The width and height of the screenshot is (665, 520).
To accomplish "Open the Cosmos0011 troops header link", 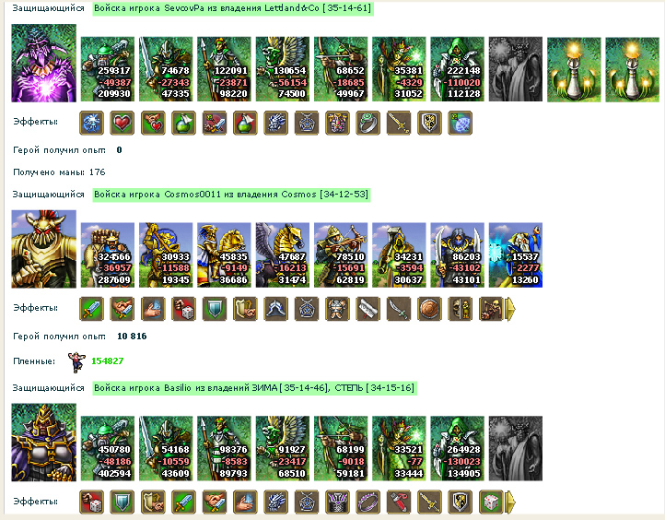I will (231, 195).
